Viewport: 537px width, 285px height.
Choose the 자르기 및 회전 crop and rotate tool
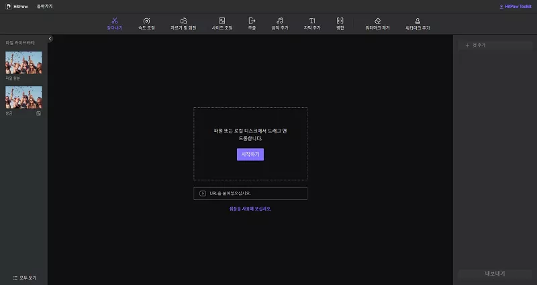183,23
